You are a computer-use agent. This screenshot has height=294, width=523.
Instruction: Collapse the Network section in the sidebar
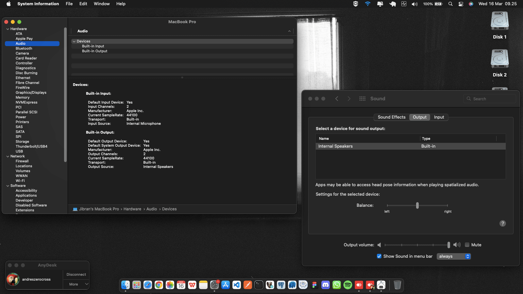coord(8,156)
